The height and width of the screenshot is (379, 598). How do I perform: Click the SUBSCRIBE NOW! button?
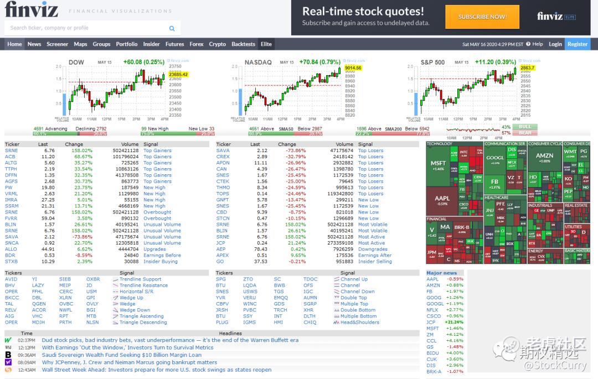pyautogui.click(x=482, y=17)
